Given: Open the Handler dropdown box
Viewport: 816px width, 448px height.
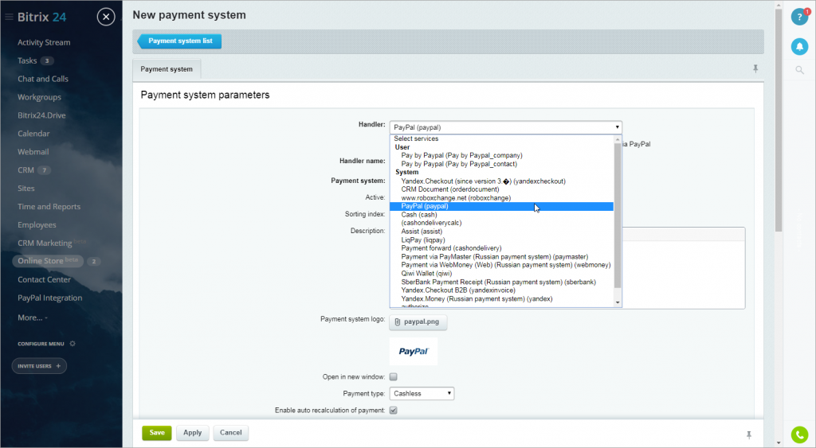Looking at the screenshot, I should coord(505,127).
